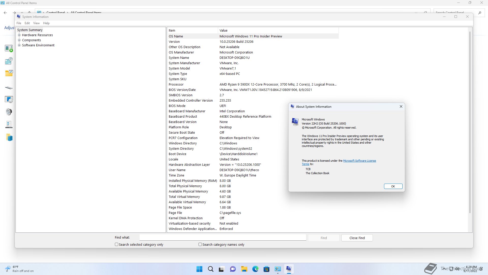This screenshot has height=275, width=488.
Task: Expand the Components tree node
Action: click(x=19, y=40)
